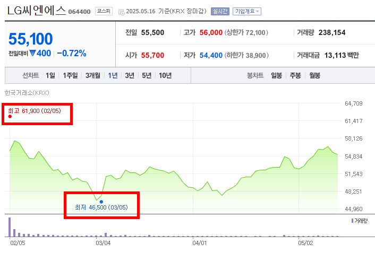This screenshot has width=375, height=253.
Task: Select the 3개월 line chart tab
Action: (x=93, y=75)
